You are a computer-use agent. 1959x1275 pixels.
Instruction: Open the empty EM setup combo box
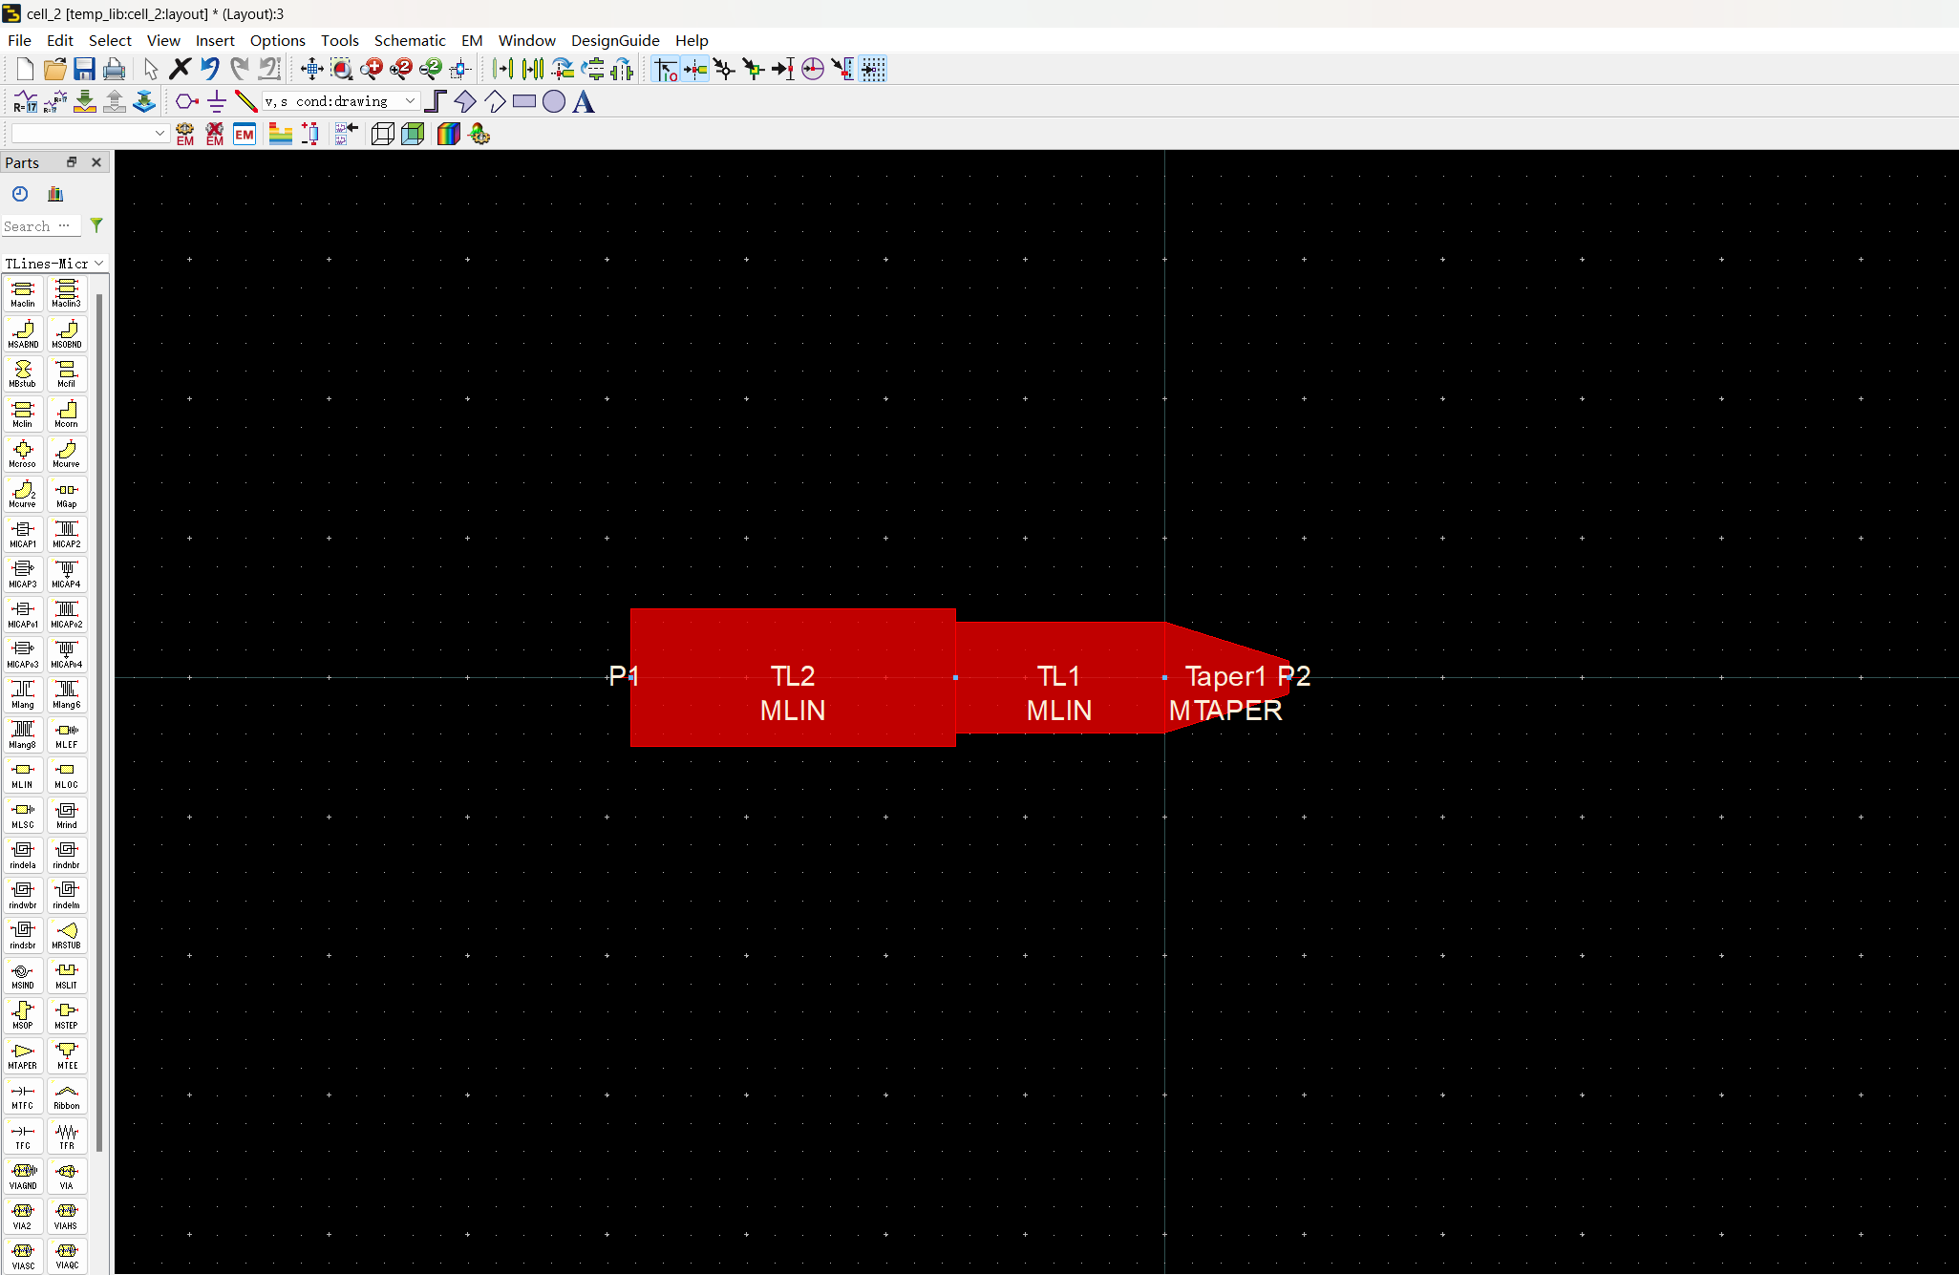(x=90, y=134)
